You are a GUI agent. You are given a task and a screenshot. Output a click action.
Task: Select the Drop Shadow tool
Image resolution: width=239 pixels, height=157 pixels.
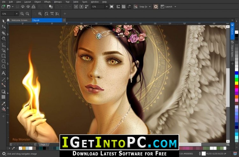[4, 92]
